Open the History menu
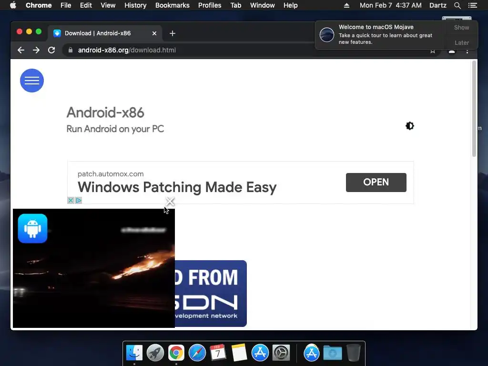Image resolution: width=488 pixels, height=366 pixels. 135,5
